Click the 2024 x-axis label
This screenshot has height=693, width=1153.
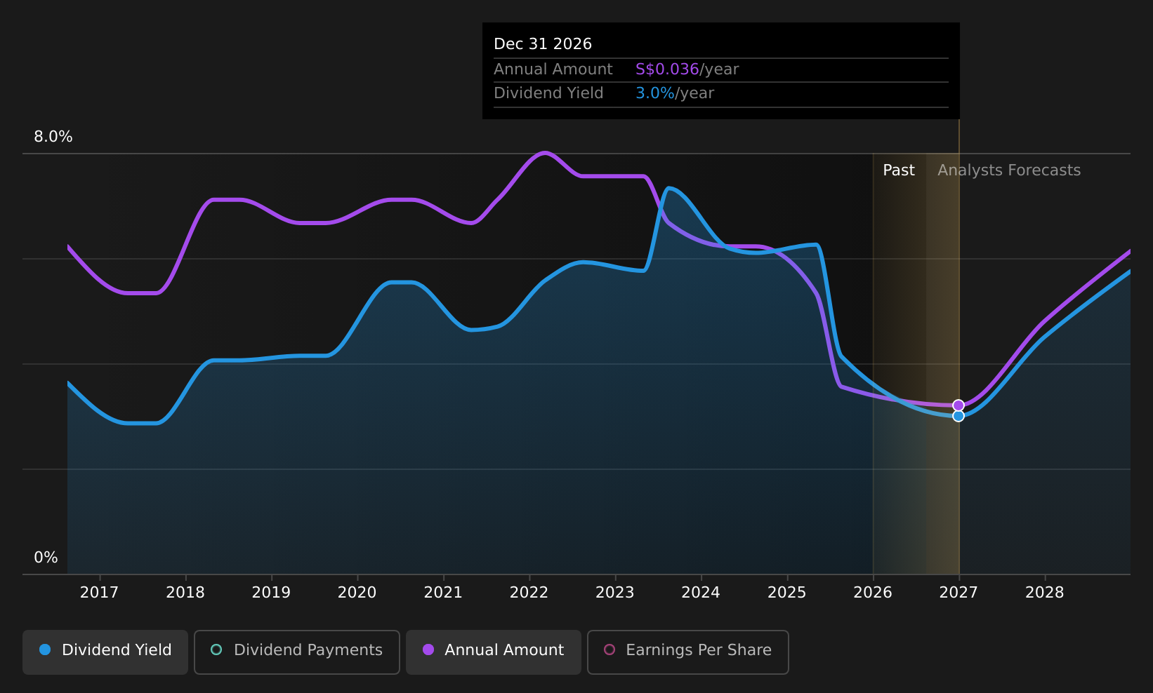click(x=701, y=593)
